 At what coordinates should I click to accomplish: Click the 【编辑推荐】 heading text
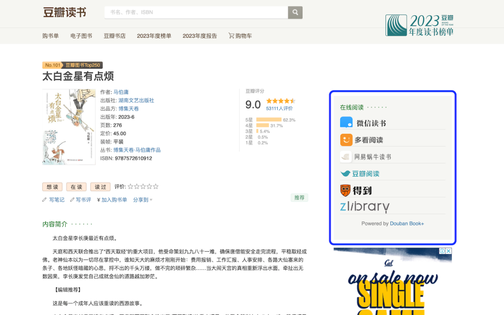(x=68, y=290)
